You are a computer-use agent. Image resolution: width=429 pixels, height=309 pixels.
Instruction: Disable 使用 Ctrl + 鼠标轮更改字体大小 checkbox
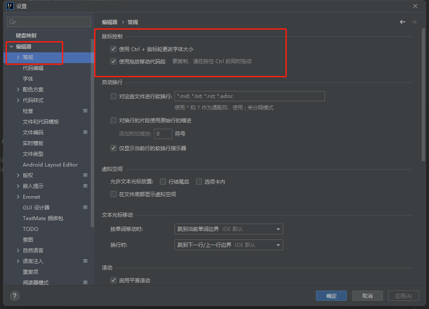[113, 49]
